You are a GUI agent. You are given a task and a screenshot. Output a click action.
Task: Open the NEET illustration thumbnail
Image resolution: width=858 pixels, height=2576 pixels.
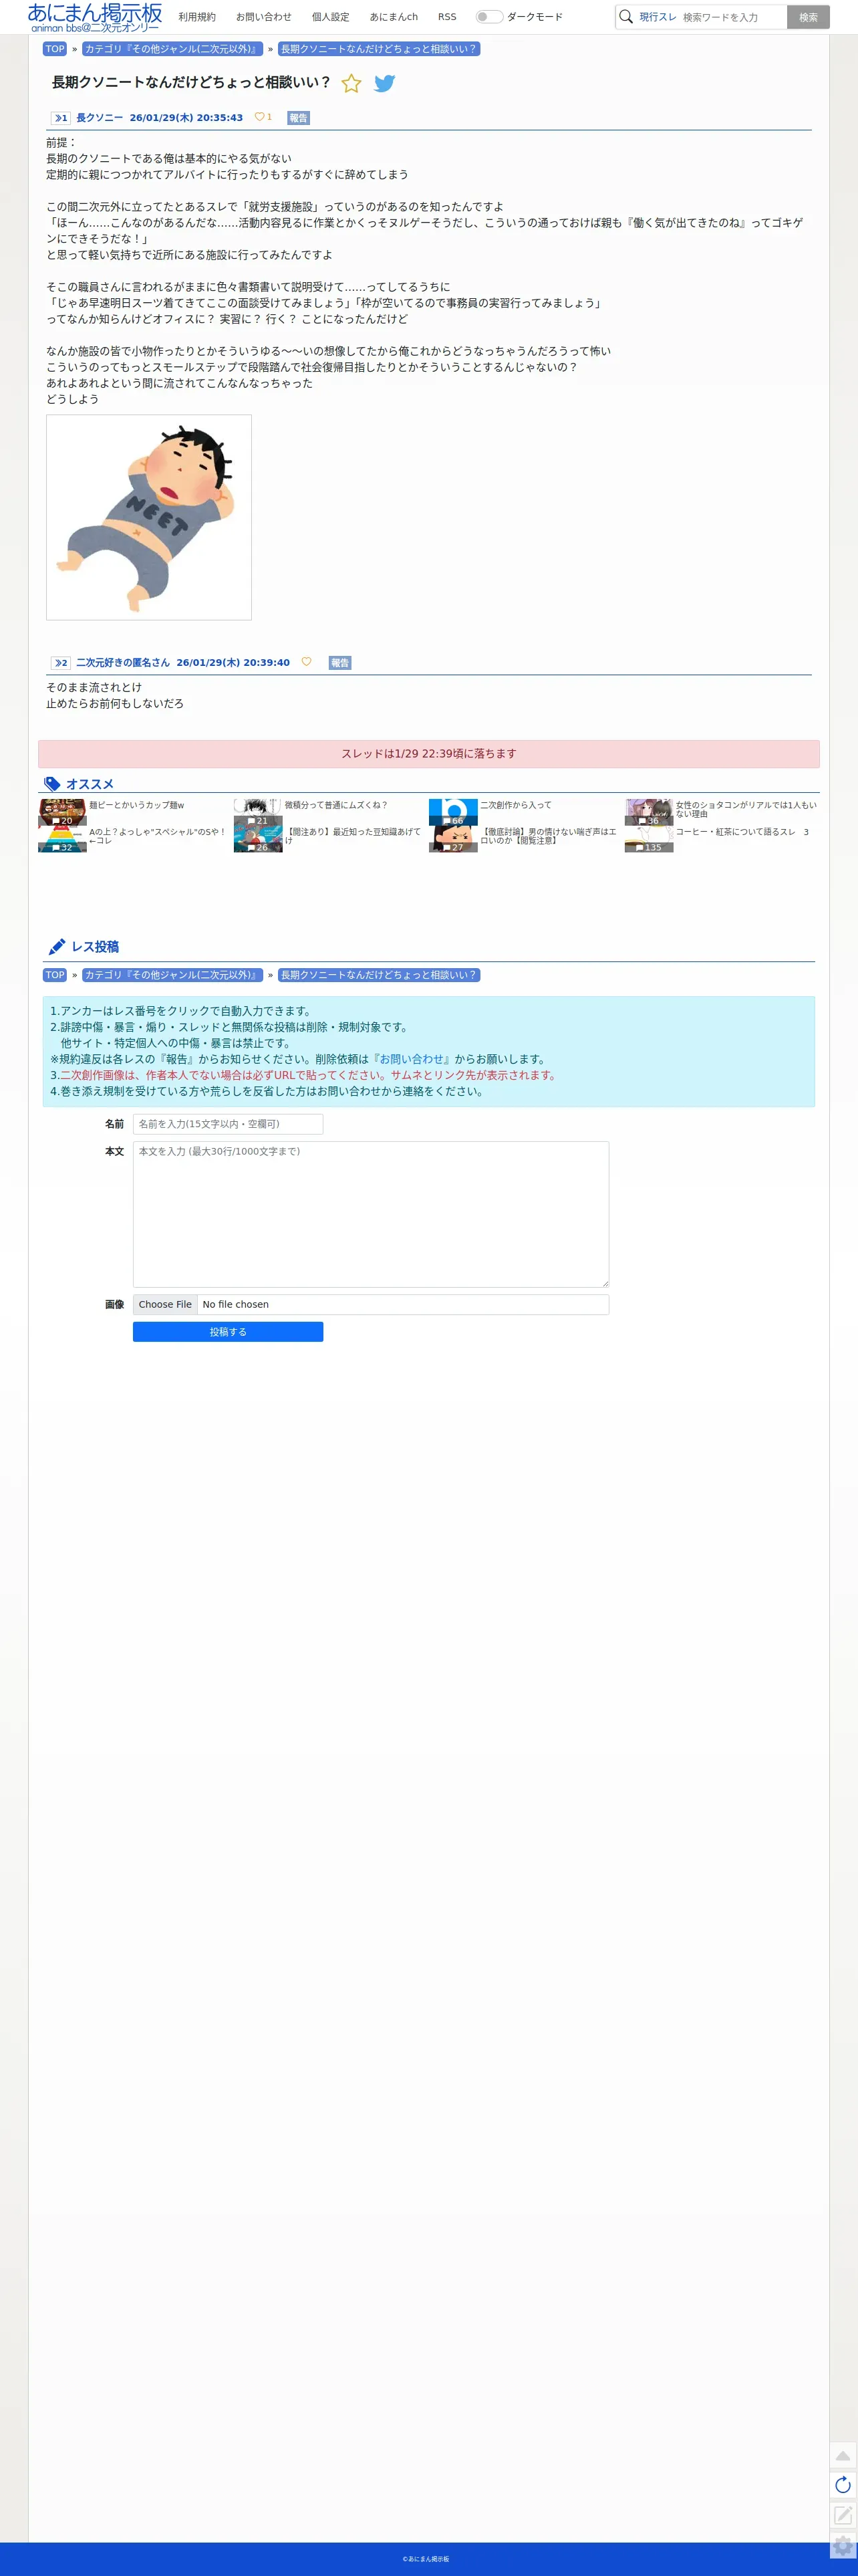click(x=149, y=517)
